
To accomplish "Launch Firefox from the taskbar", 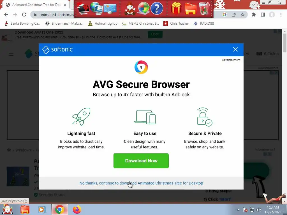I will (77, 209).
